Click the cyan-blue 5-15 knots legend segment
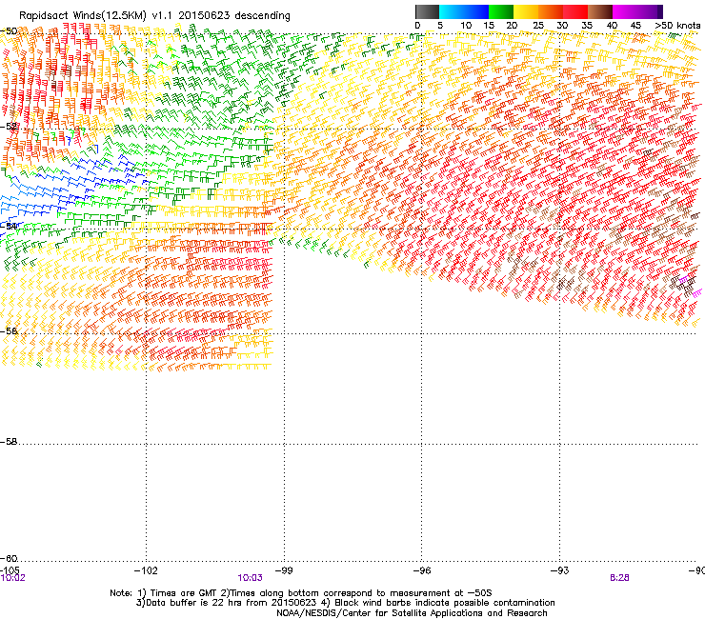 click(464, 11)
